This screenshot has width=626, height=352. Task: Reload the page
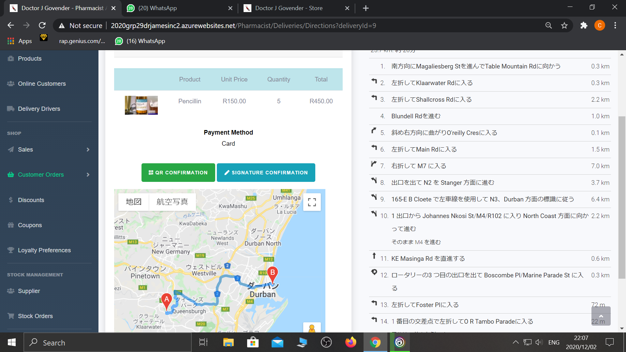[42, 25]
